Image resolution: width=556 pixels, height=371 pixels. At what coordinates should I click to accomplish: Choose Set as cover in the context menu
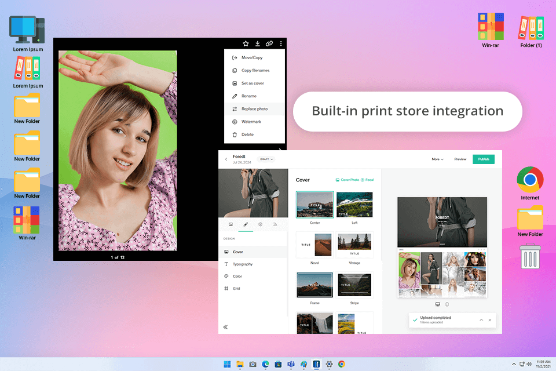(x=254, y=83)
